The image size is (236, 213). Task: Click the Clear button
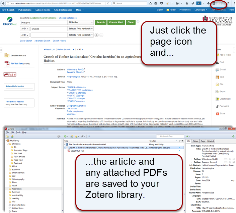(x=131, y=22)
